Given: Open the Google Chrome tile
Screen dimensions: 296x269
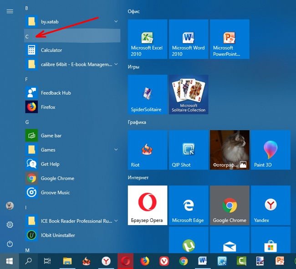Looking at the screenshot, I should [x=230, y=205].
